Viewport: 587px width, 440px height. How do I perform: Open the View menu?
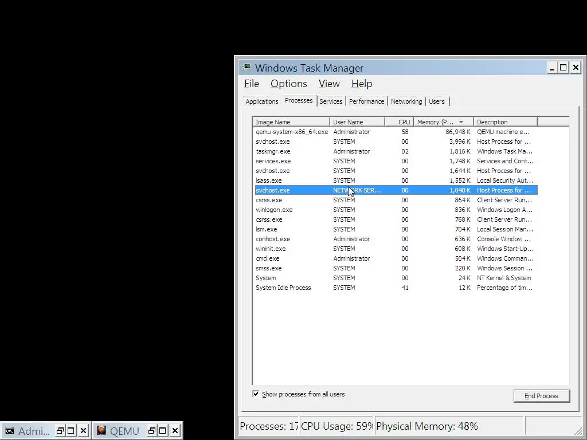[x=329, y=84]
